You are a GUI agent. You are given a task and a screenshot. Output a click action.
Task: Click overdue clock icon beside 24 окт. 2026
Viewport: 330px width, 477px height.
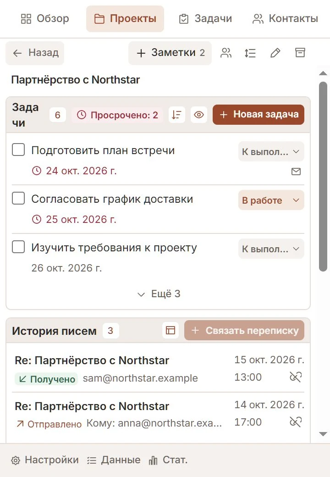[37, 171]
